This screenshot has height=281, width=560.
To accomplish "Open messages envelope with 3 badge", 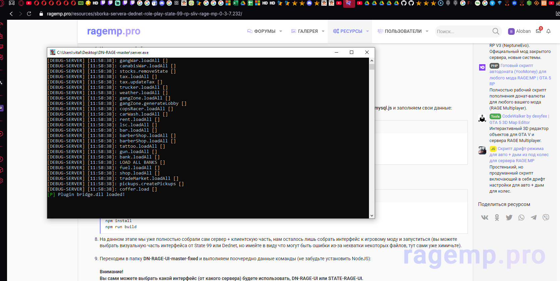I will coord(538,31).
